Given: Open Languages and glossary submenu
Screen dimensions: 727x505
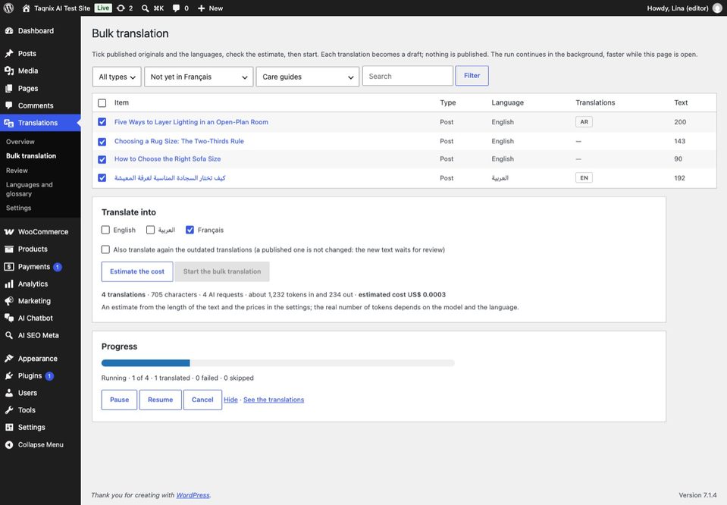Looking at the screenshot, I should pos(30,190).
